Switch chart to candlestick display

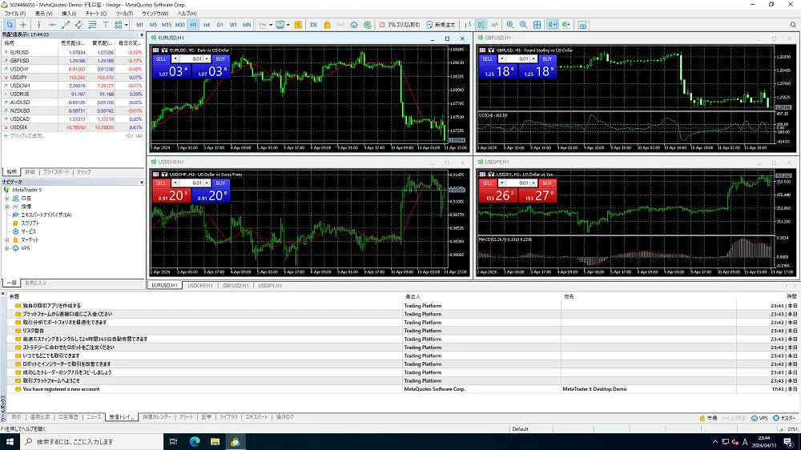(x=481, y=25)
